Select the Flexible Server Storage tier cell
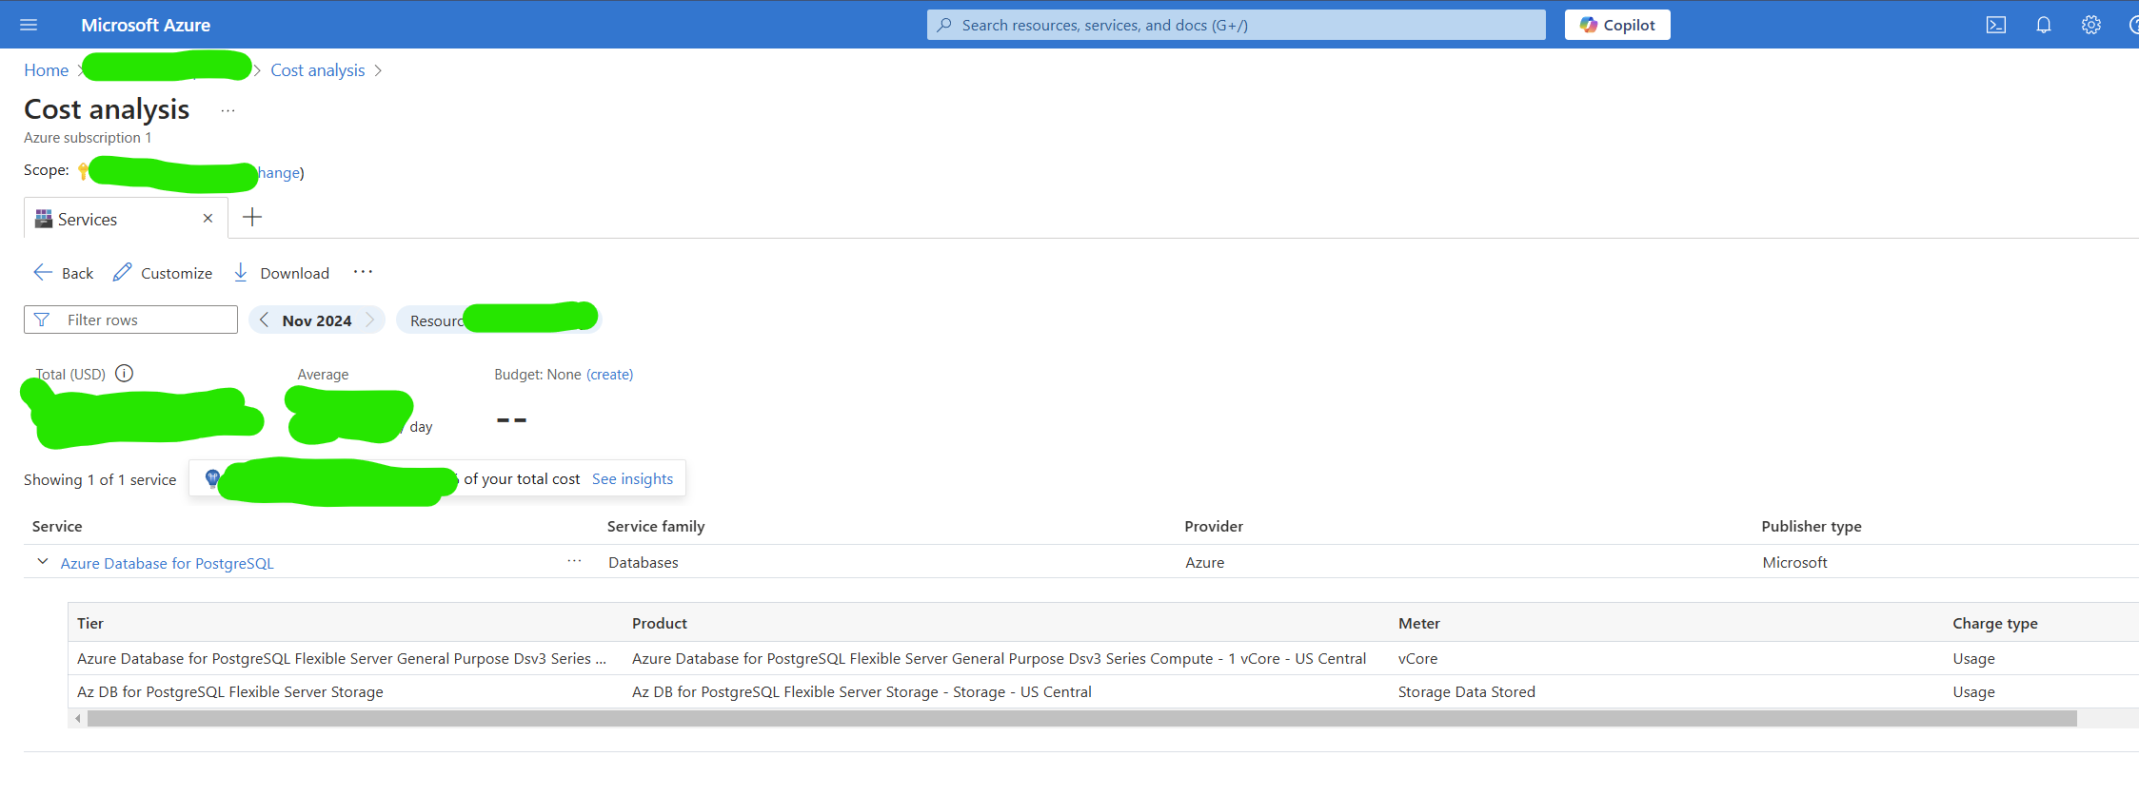 click(230, 692)
